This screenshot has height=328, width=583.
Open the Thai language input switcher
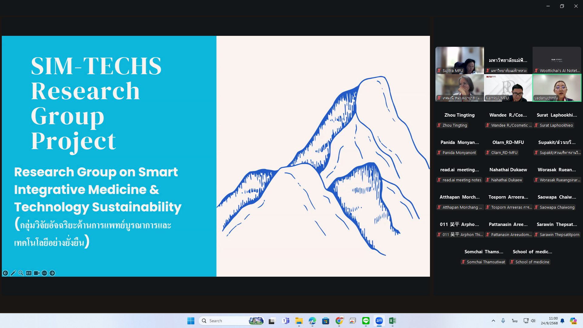(x=514, y=321)
